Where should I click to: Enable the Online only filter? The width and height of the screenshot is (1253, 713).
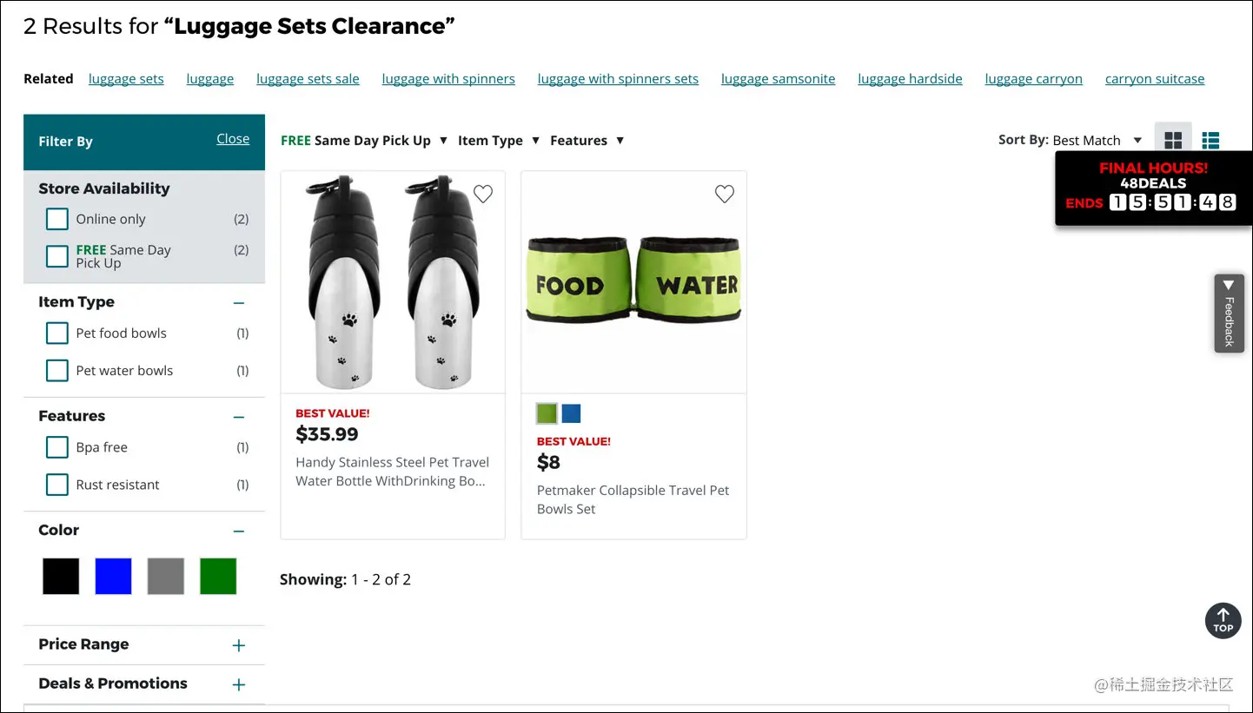[56, 219]
